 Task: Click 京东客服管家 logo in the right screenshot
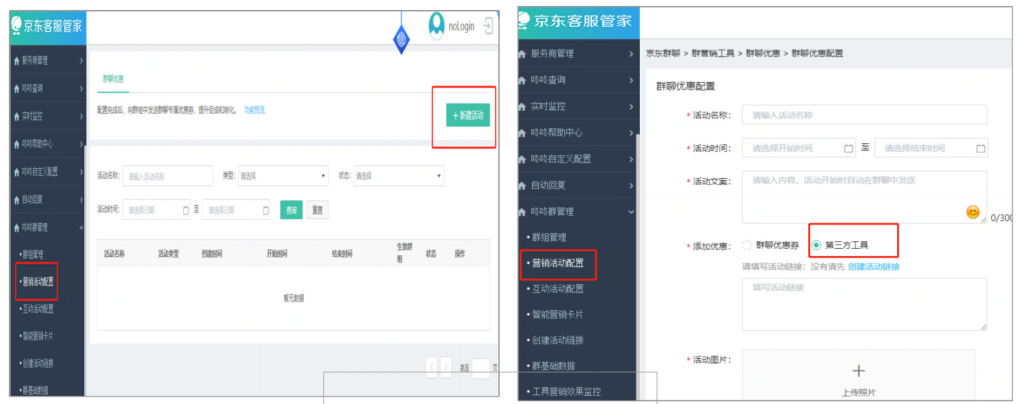coord(577,21)
